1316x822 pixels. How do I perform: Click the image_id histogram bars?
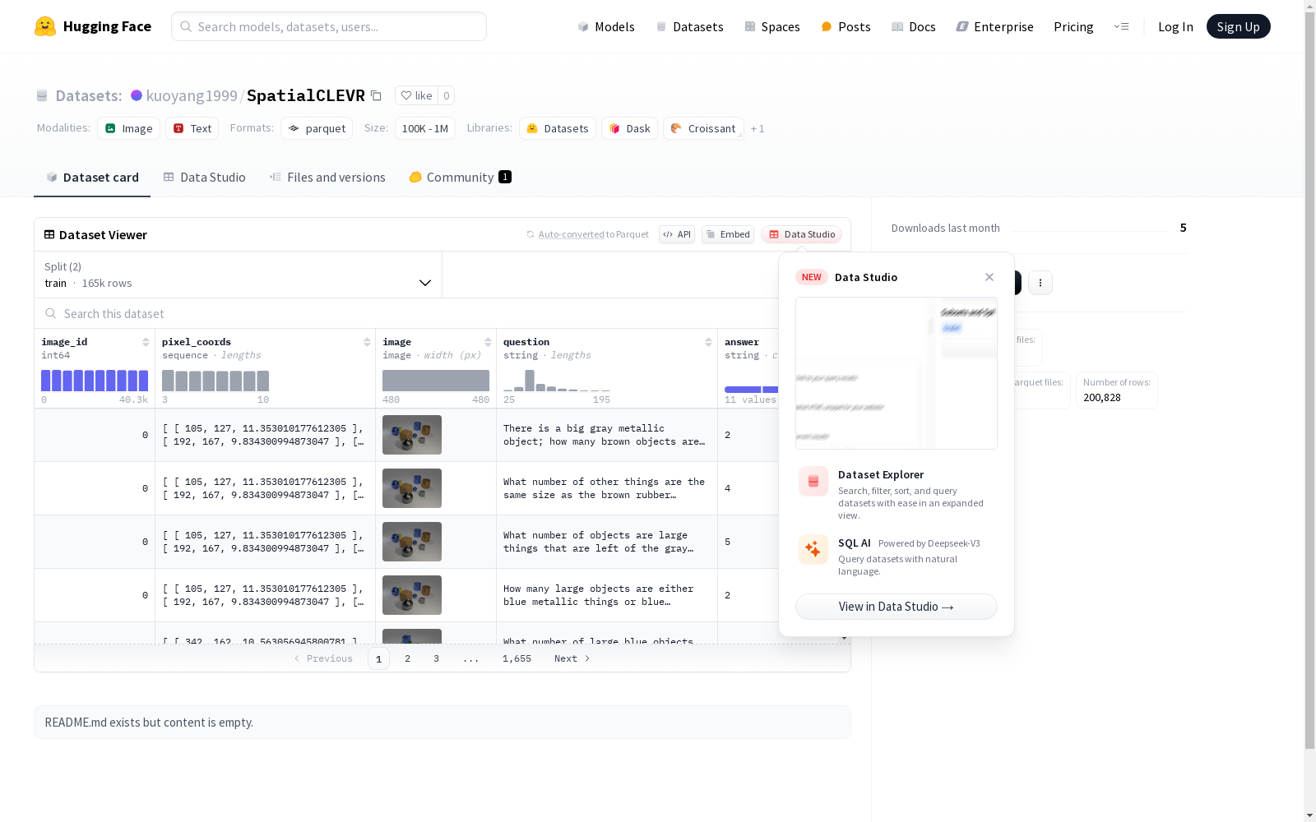pos(95,381)
